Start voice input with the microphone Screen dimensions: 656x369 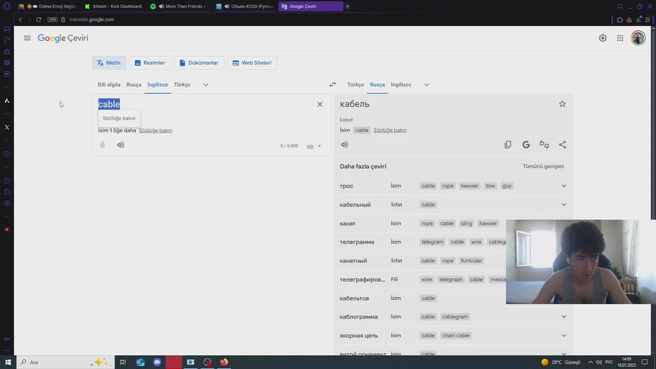pyautogui.click(x=102, y=145)
